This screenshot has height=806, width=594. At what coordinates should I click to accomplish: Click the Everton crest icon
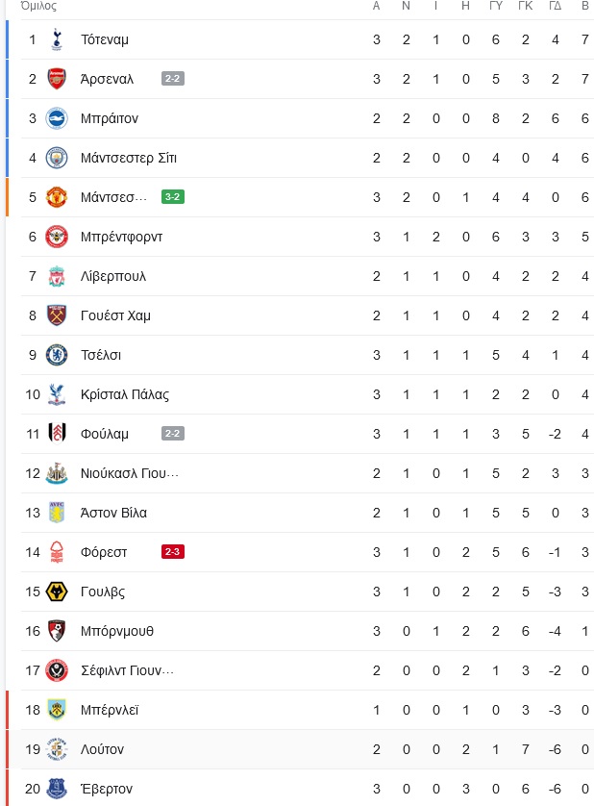click(57, 789)
